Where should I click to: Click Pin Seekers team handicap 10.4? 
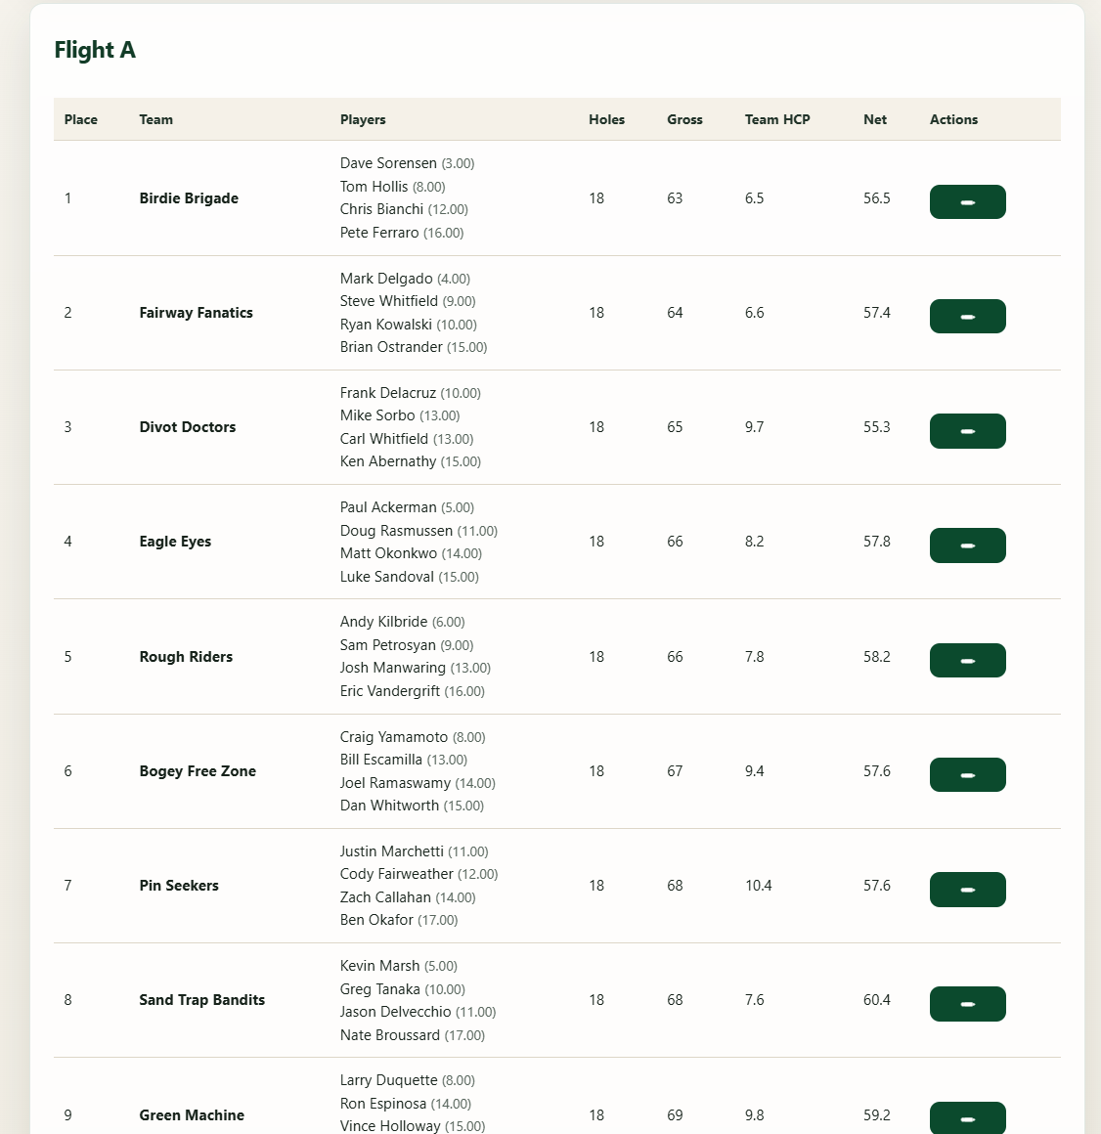(758, 886)
